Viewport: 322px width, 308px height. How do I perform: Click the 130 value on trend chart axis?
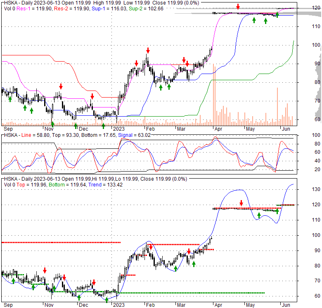316,189
